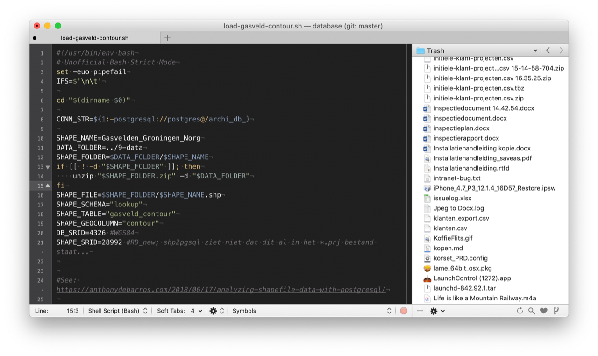Click the iPhone restore .ipsw file icon

(x=427, y=188)
